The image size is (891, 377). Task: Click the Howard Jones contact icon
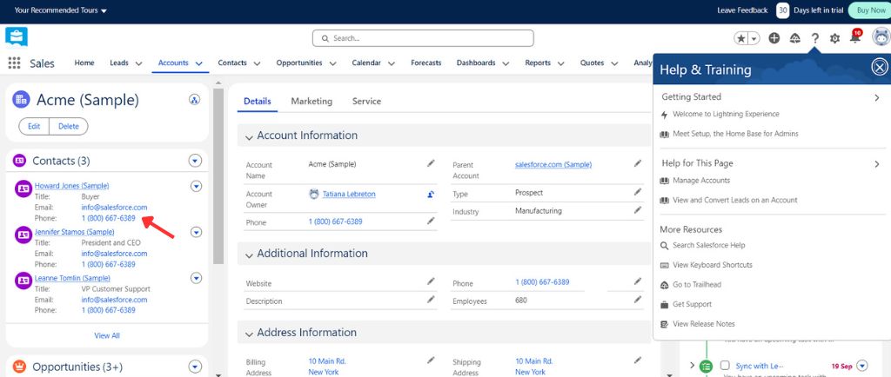point(23,188)
